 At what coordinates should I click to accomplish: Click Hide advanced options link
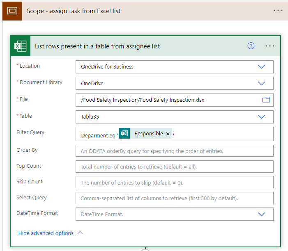(46, 233)
